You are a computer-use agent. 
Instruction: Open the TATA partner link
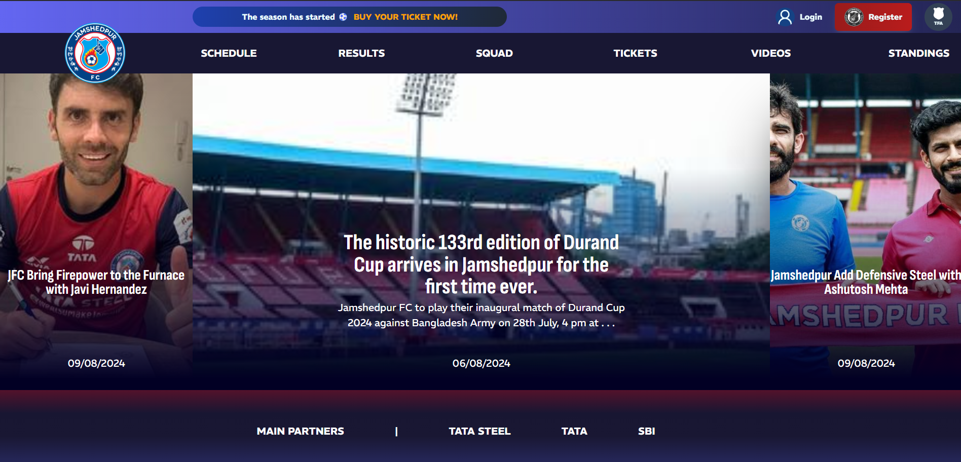(x=574, y=431)
